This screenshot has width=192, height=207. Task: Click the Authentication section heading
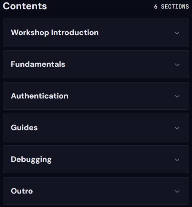(39, 96)
